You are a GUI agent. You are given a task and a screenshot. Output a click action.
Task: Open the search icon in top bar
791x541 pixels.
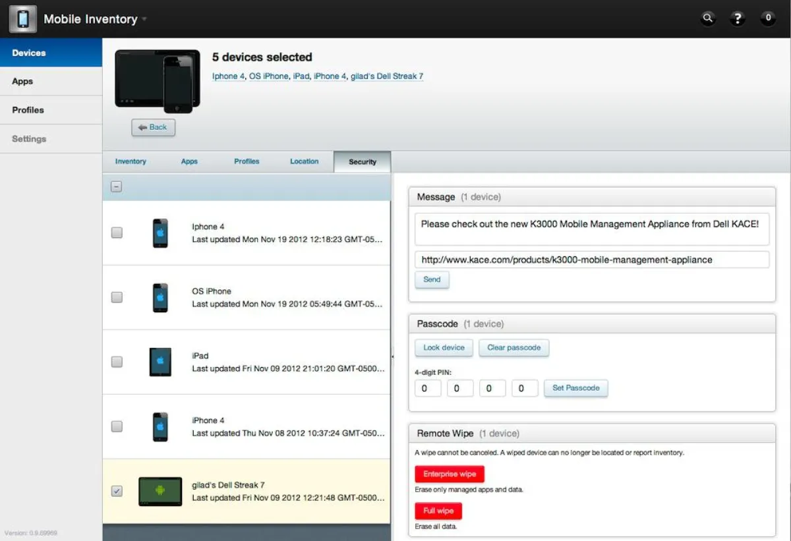707,18
